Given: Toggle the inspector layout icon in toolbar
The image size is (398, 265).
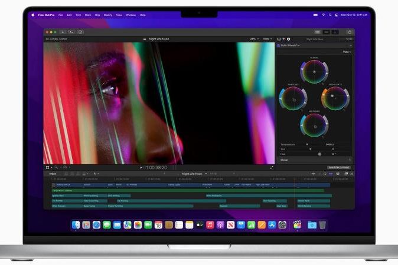Looking at the screenshot, I should pos(335,32).
